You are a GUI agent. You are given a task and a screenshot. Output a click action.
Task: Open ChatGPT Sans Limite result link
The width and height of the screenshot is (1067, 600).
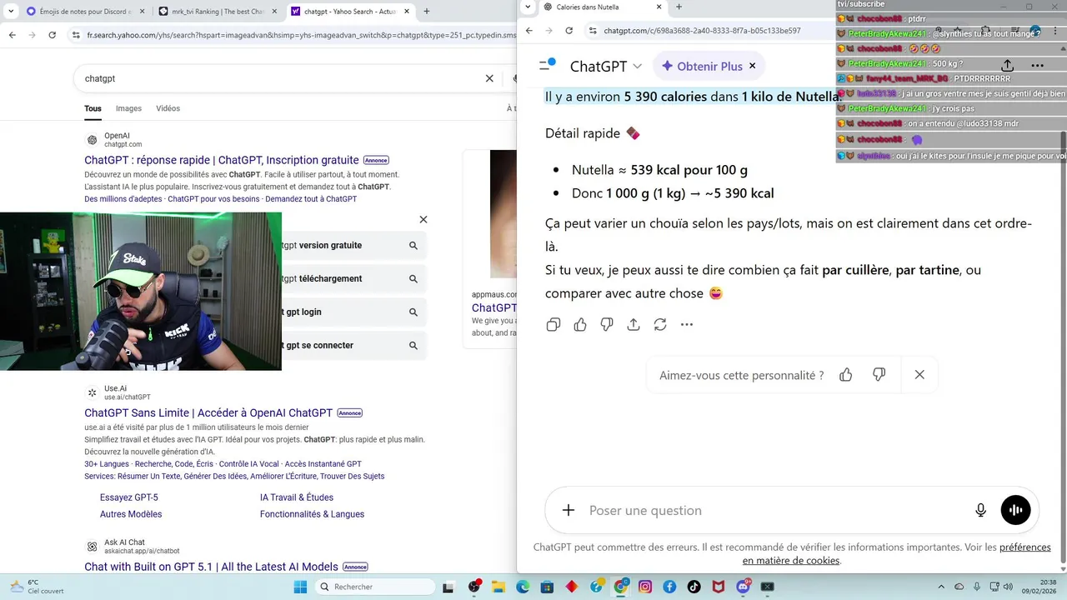click(x=208, y=412)
